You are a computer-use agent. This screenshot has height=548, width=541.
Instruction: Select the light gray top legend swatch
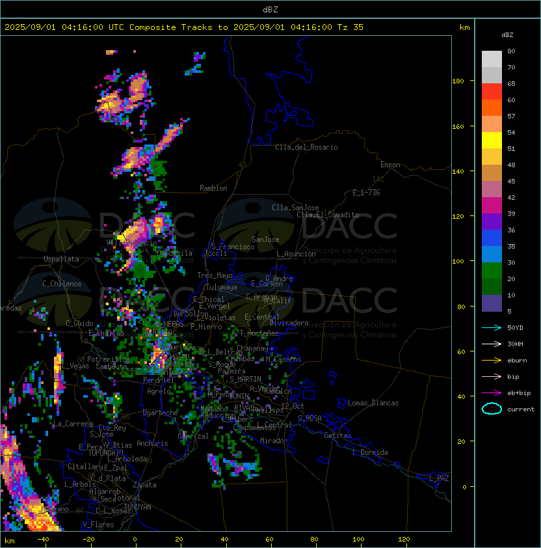tap(492, 59)
